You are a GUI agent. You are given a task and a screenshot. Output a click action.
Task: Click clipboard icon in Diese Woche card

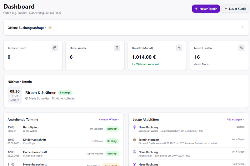tap(117, 48)
